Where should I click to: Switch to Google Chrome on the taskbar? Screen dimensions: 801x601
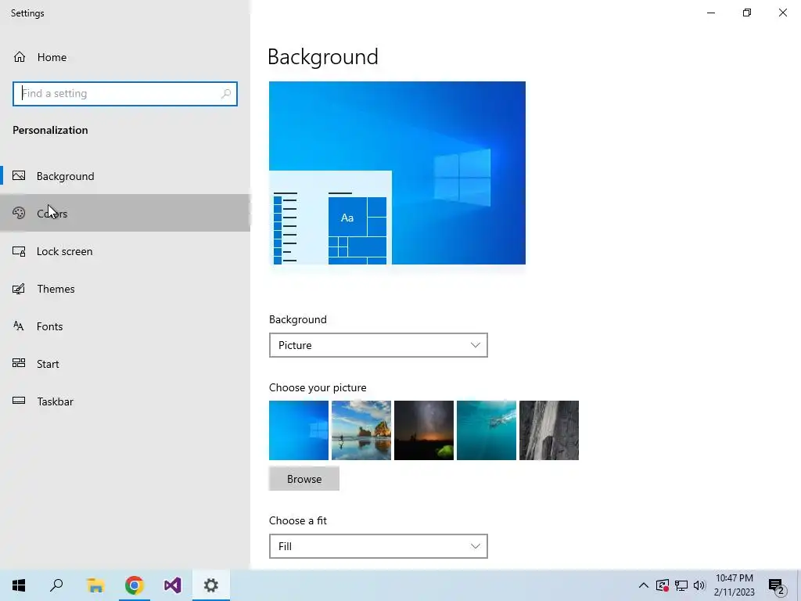point(135,585)
